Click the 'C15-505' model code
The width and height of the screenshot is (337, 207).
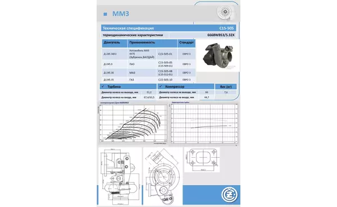(226, 29)
